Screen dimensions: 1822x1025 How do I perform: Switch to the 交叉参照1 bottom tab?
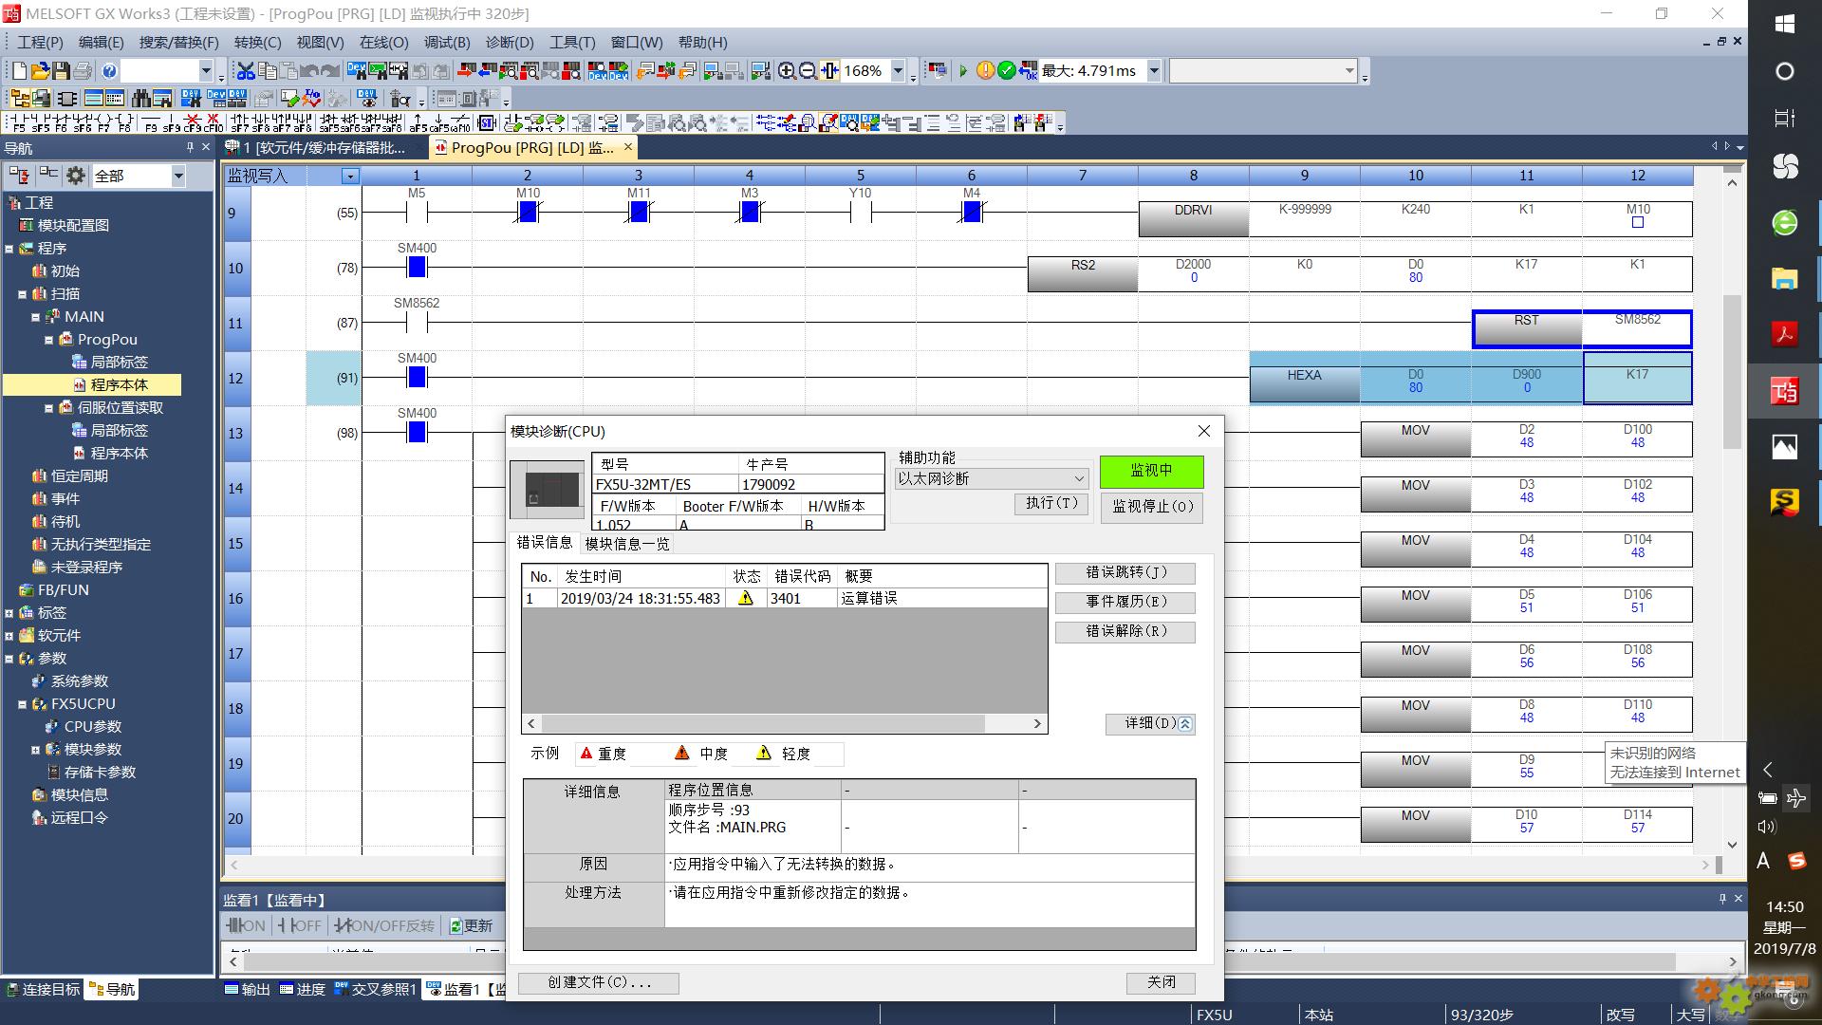tap(375, 989)
